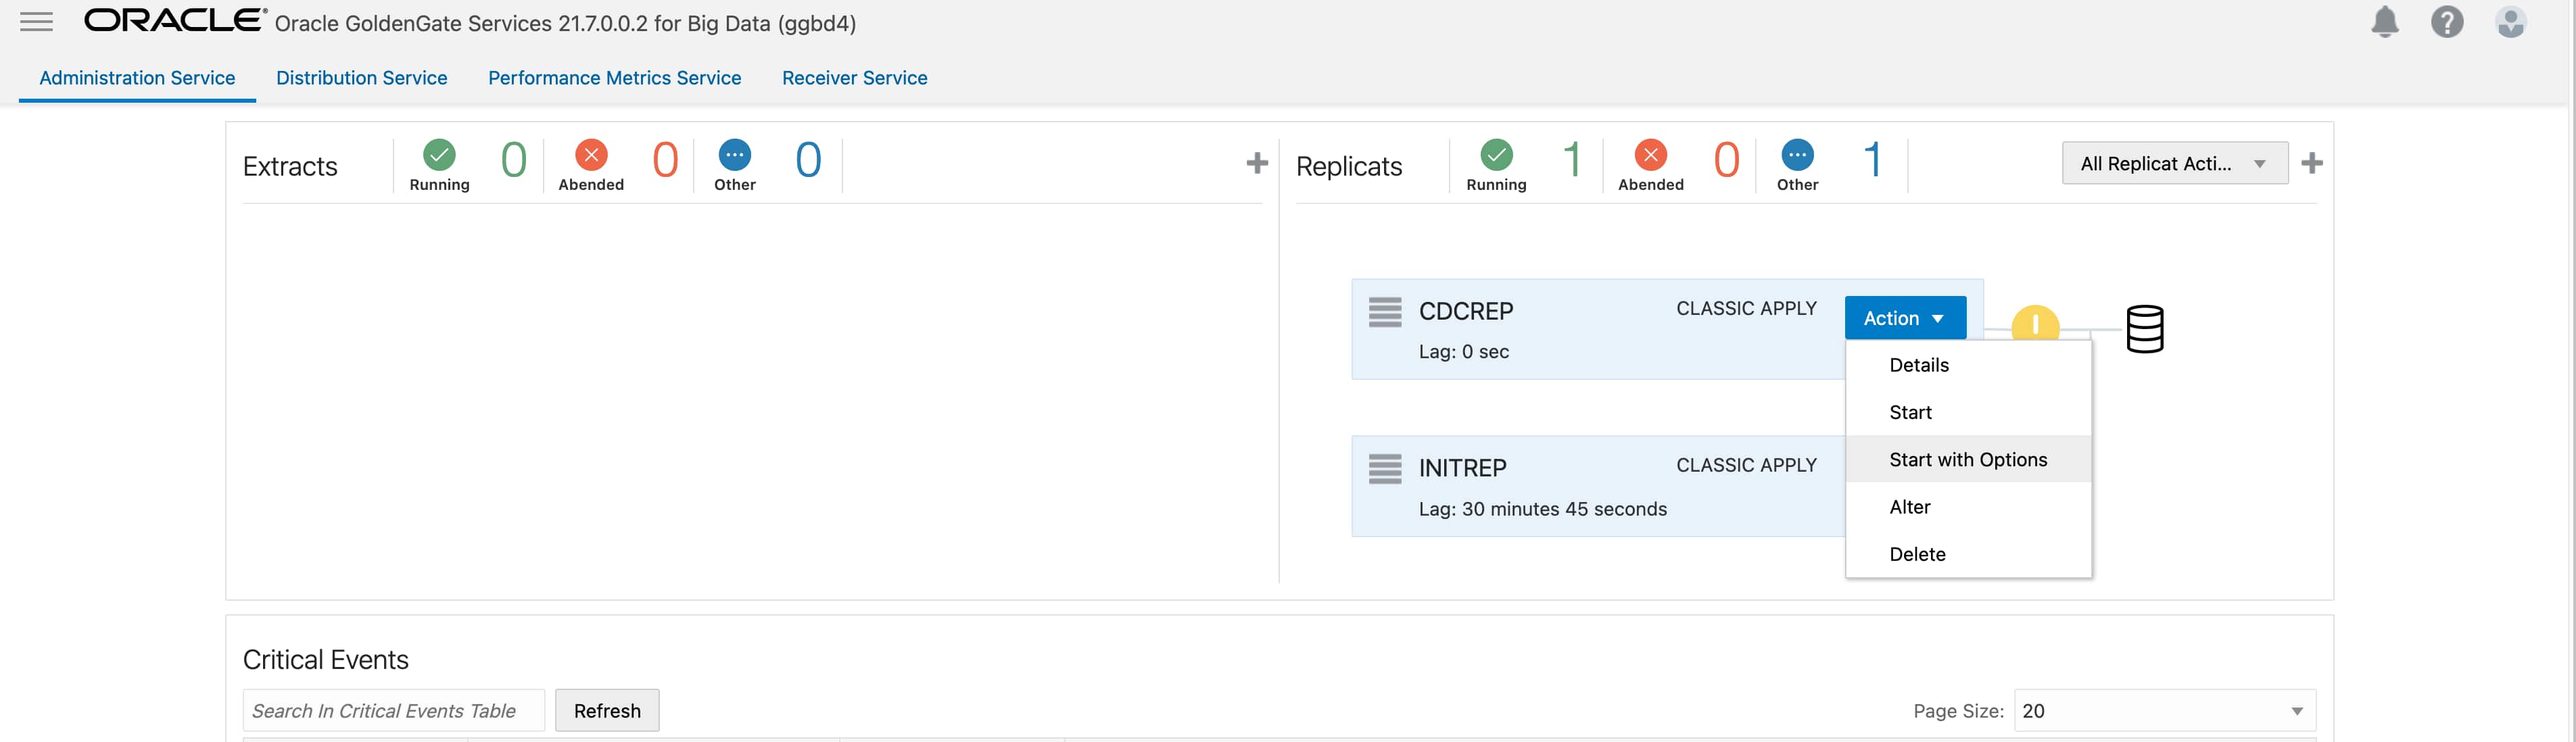Image resolution: width=2576 pixels, height=742 pixels.
Task: Toggle the CDCREP Action dropdown button
Action: pyautogui.click(x=1904, y=318)
